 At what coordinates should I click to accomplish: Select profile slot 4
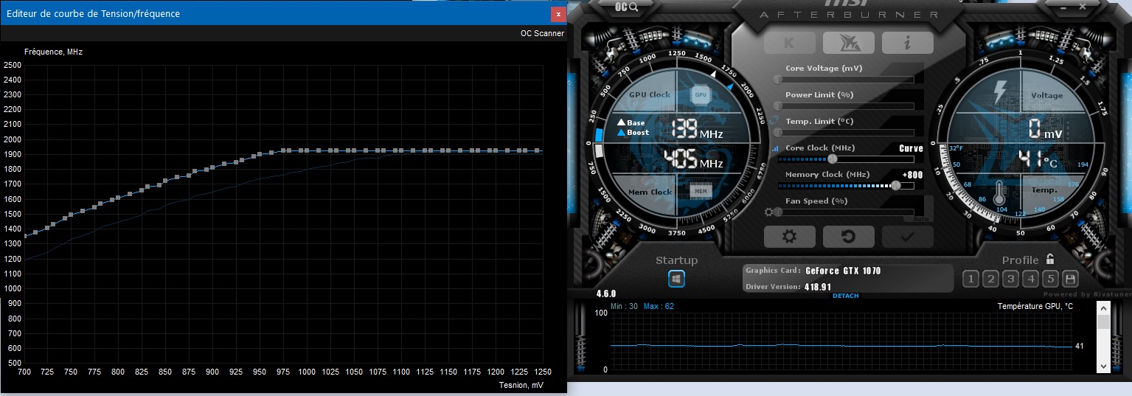[x=1030, y=279]
